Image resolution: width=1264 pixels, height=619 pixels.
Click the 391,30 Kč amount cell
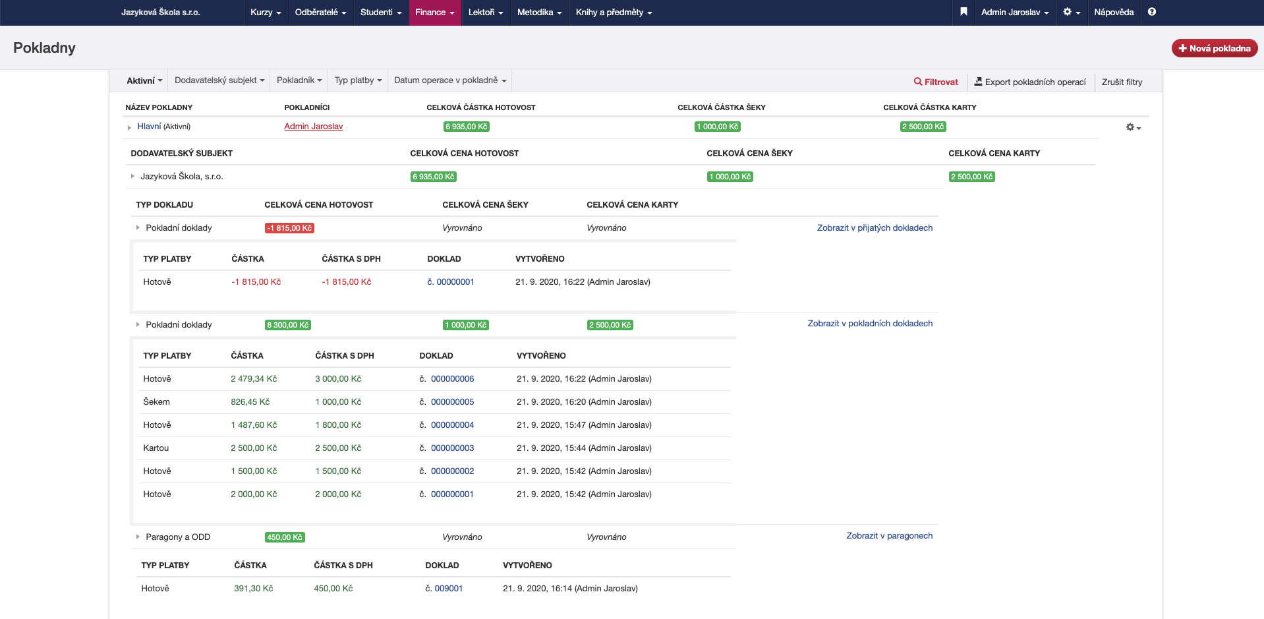point(254,589)
